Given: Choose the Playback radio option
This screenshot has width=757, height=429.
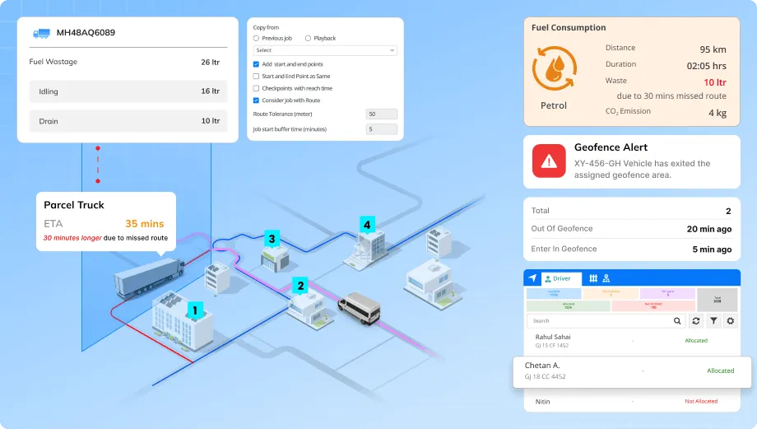Looking at the screenshot, I should [308, 39].
